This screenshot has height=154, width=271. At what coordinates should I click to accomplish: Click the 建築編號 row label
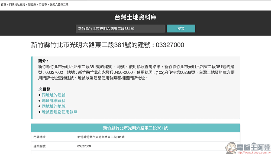click(x=40, y=146)
